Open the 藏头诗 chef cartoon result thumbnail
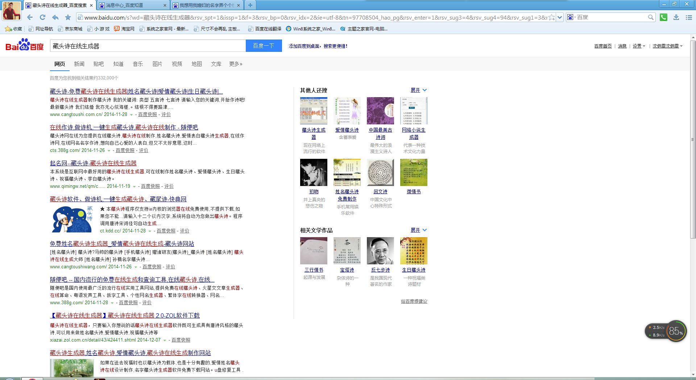 tap(72, 219)
